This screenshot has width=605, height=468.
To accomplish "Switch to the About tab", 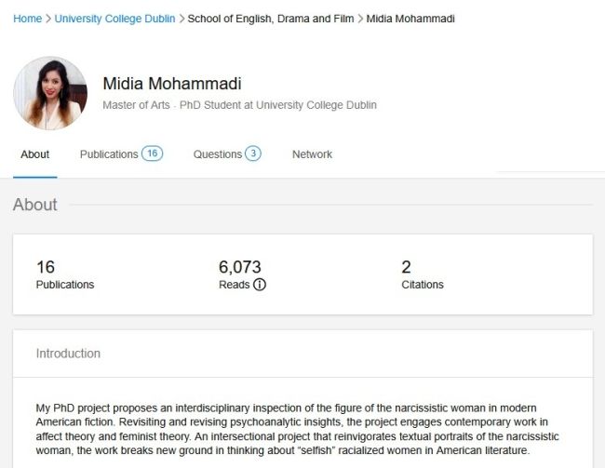I will click(x=35, y=154).
